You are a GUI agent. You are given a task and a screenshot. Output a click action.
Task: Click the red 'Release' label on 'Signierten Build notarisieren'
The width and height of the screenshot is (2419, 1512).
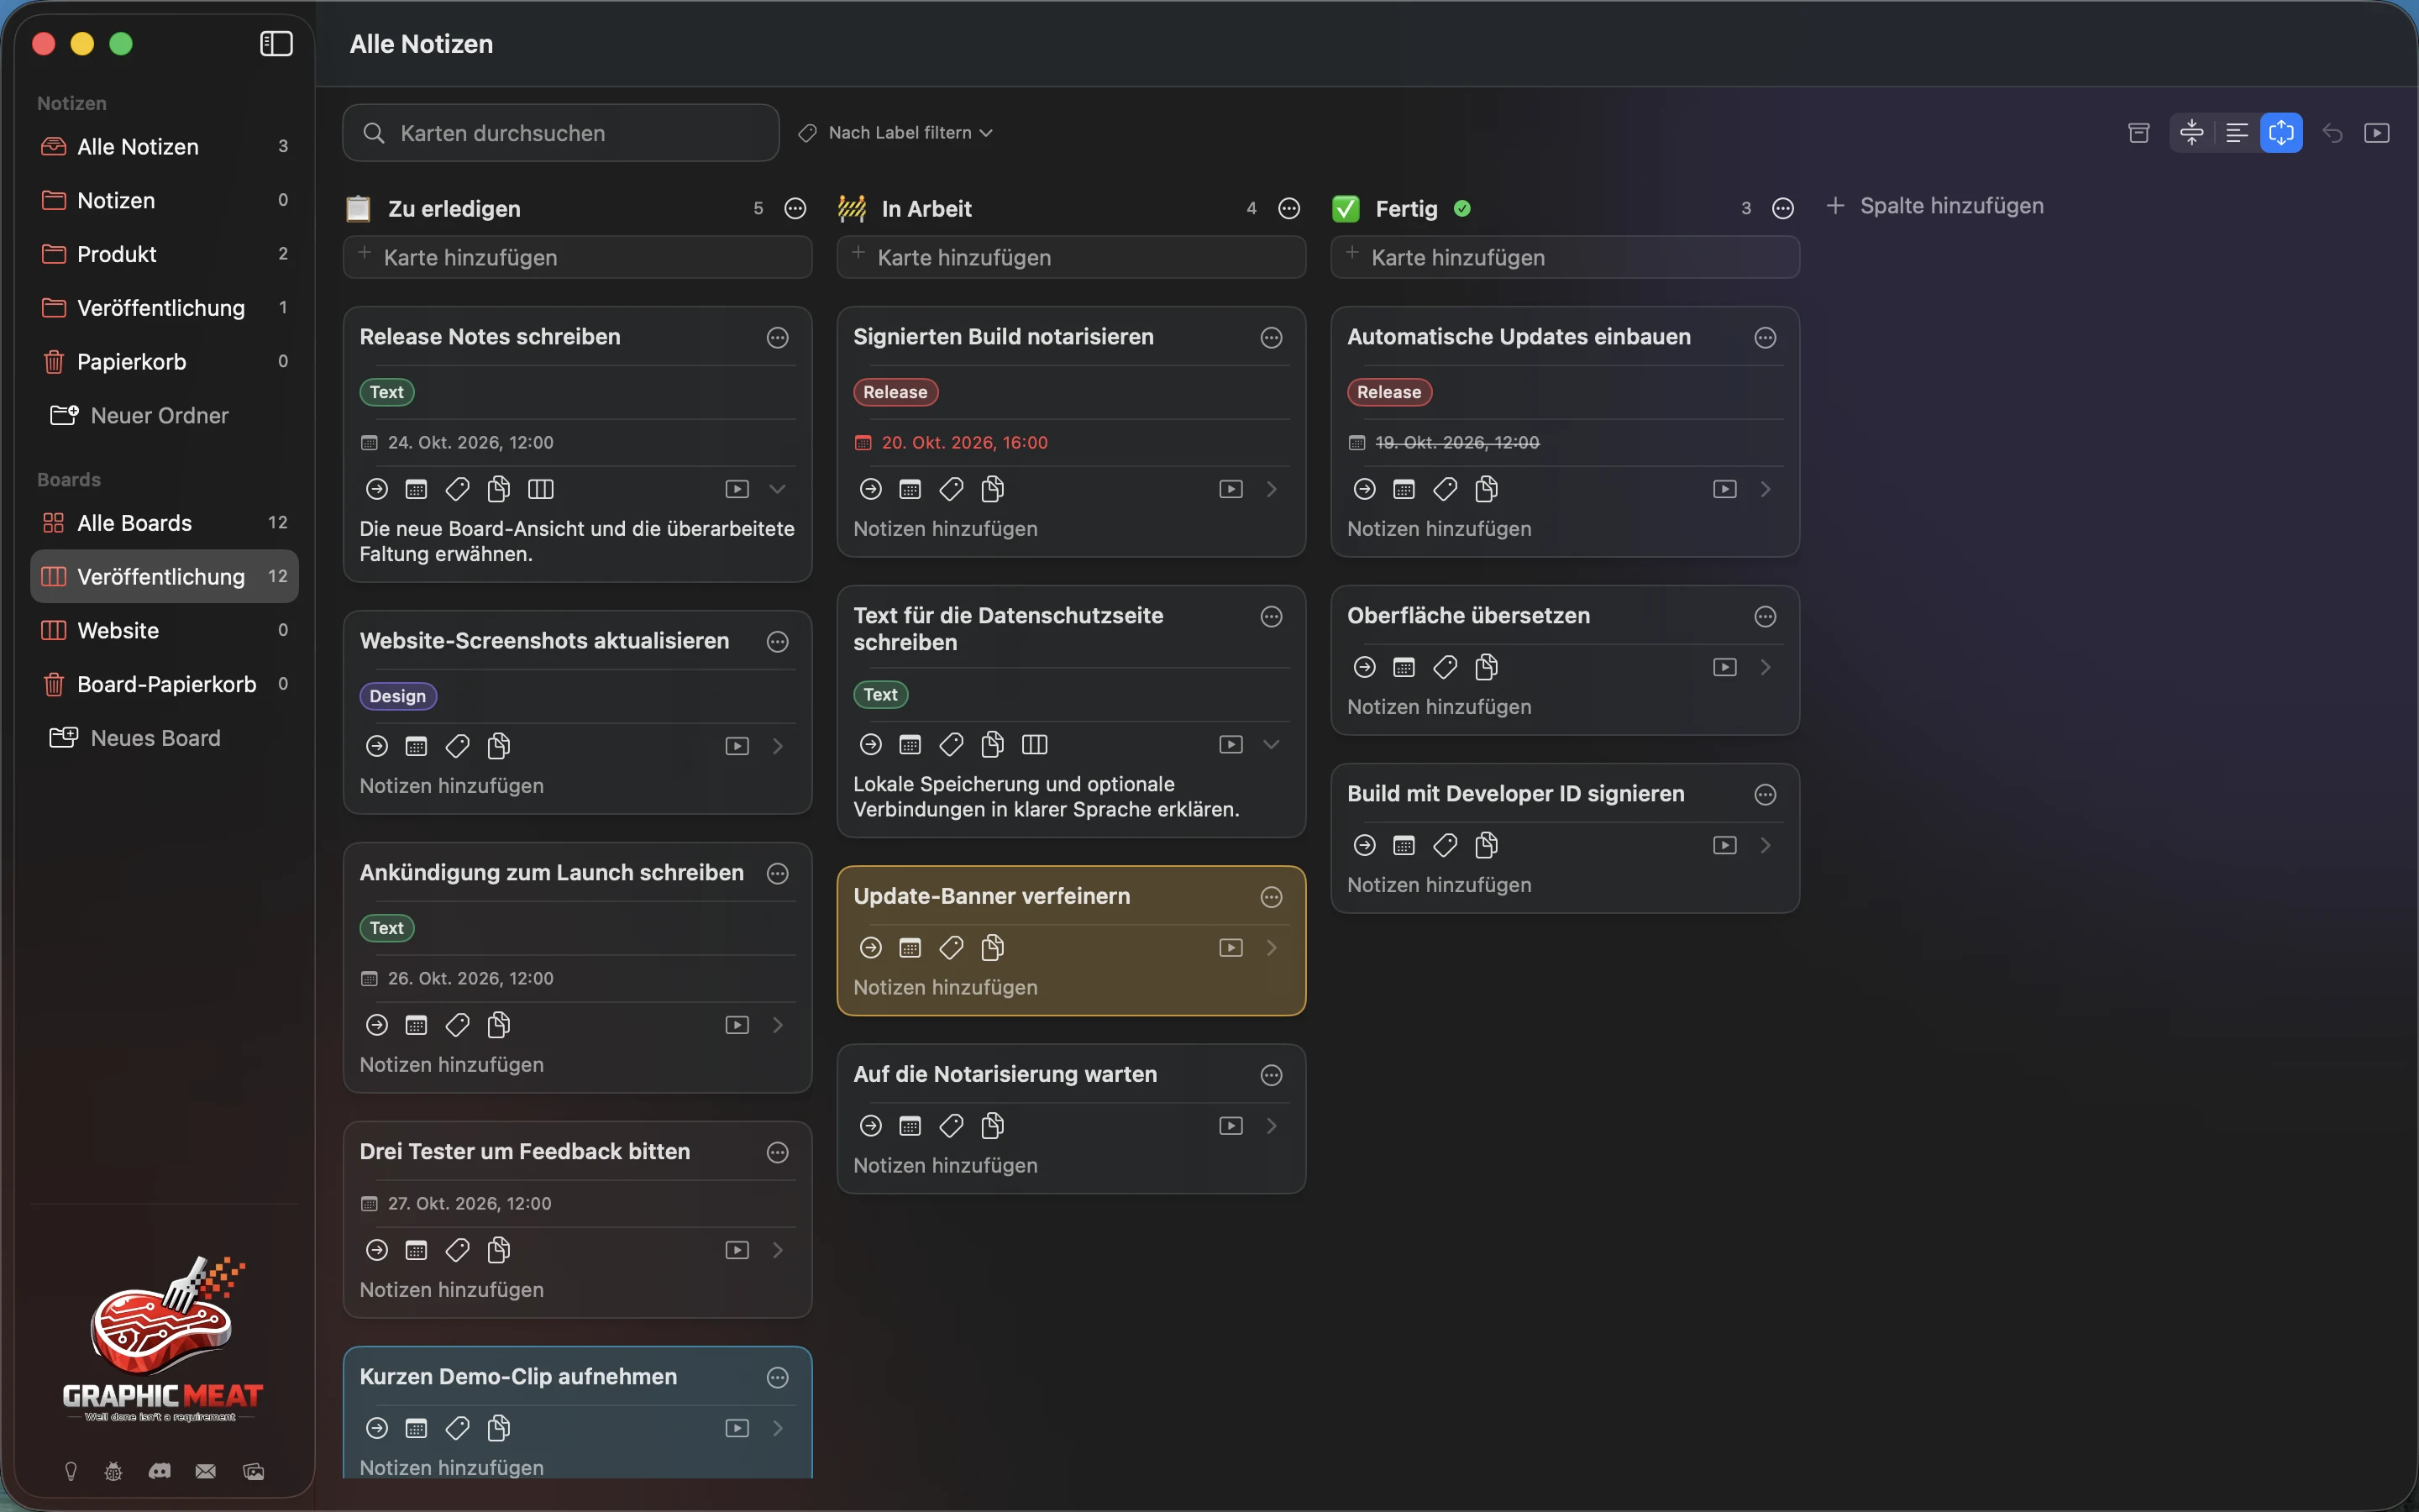[895, 392]
